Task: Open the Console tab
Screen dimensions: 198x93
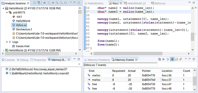Action: tap(8, 60)
